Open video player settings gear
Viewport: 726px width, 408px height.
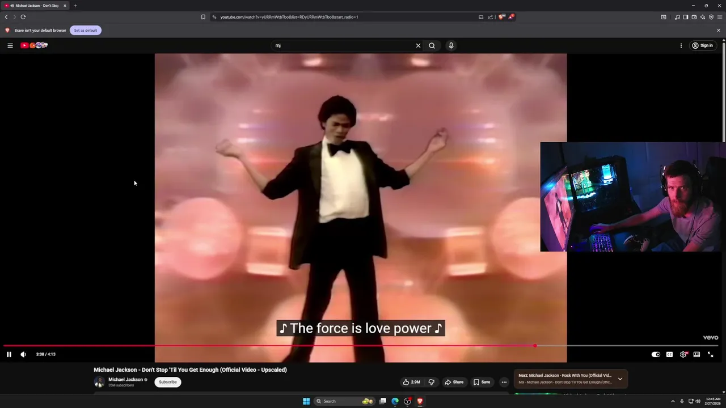tap(683, 354)
